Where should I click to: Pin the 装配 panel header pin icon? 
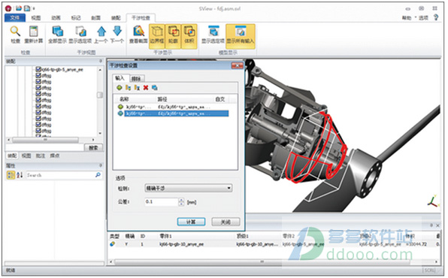pos(100,61)
